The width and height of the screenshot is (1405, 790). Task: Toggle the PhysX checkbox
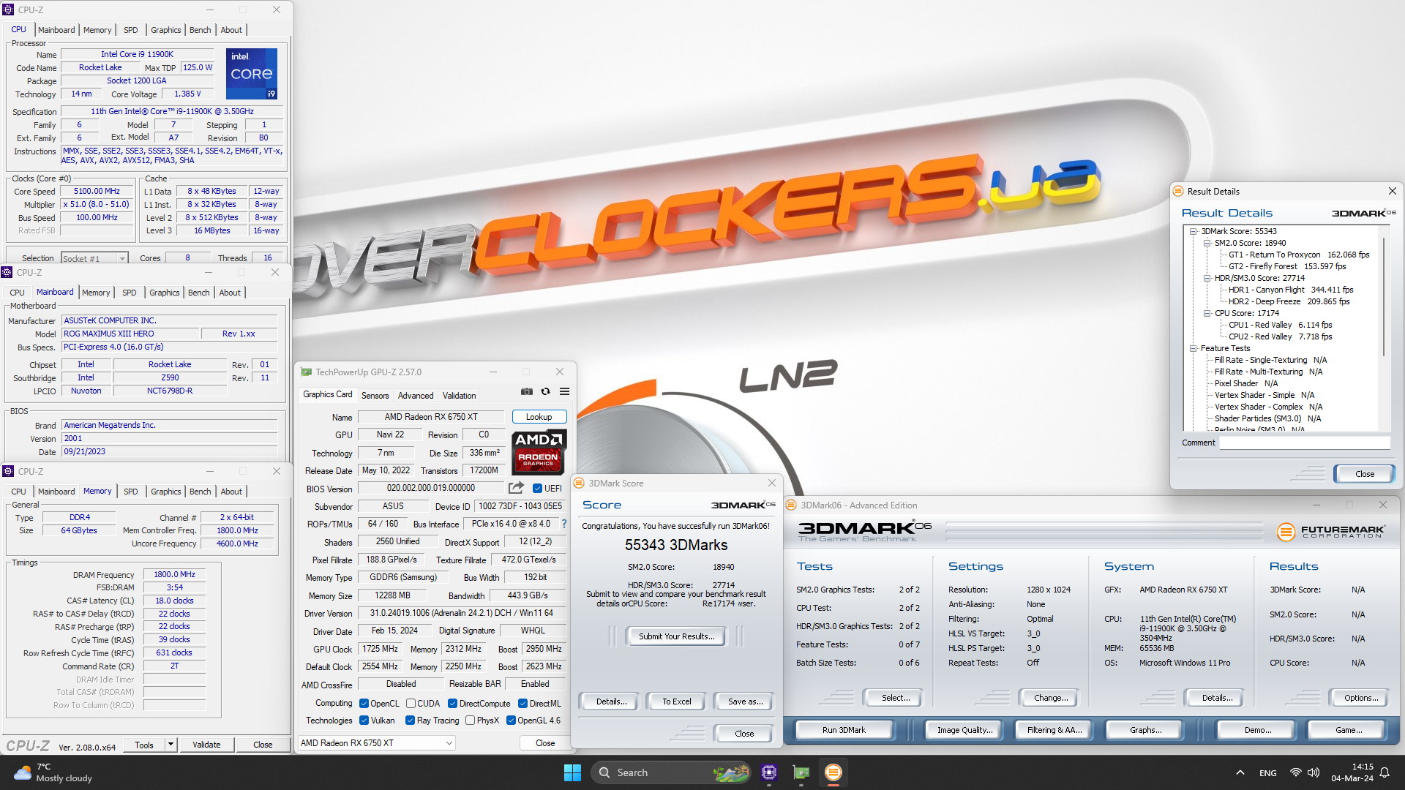click(x=470, y=721)
